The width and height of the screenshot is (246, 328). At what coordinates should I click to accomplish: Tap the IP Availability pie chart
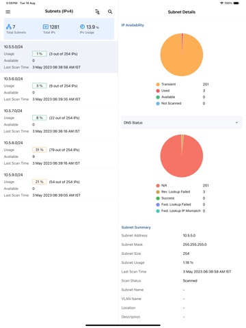coord(182,55)
